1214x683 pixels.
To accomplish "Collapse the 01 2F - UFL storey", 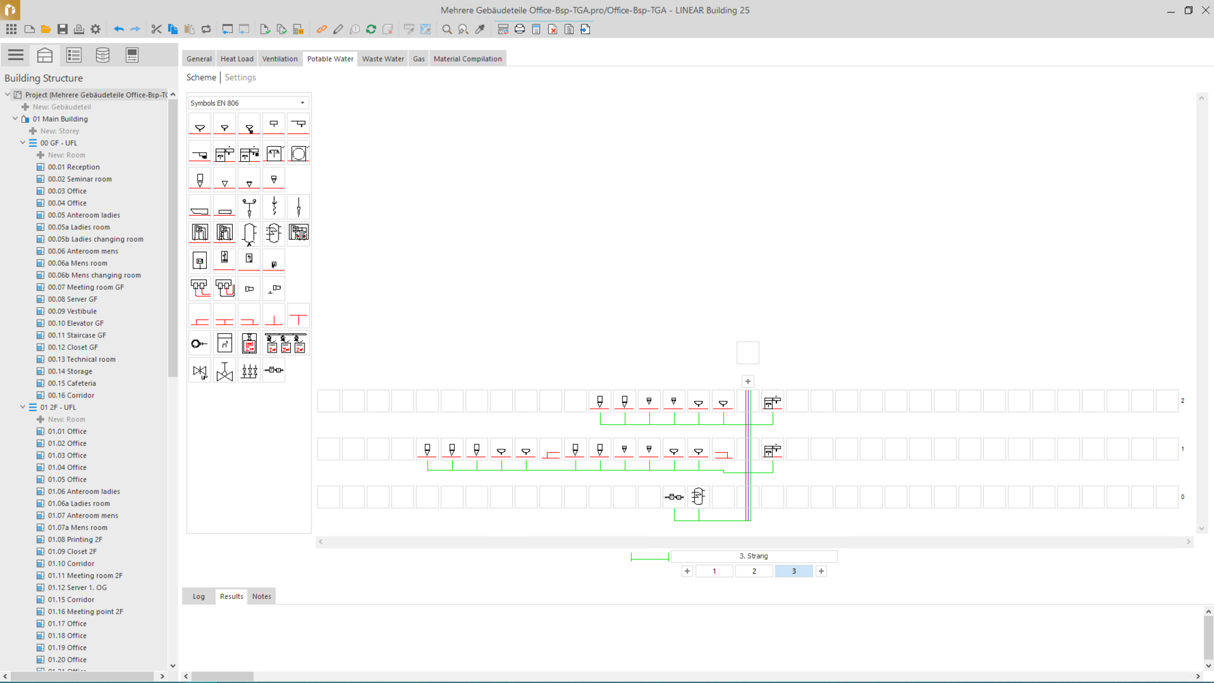I will 23,407.
